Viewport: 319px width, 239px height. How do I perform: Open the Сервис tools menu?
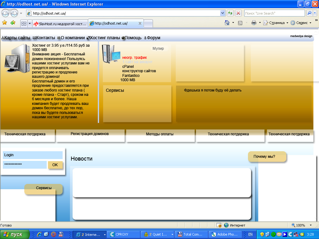(x=301, y=23)
